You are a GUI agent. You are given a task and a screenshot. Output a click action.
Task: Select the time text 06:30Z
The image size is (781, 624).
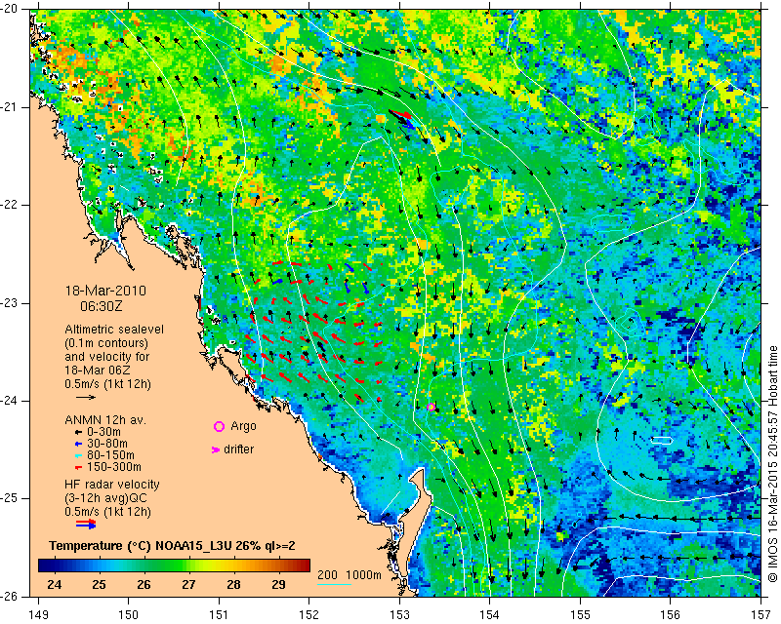point(102,306)
